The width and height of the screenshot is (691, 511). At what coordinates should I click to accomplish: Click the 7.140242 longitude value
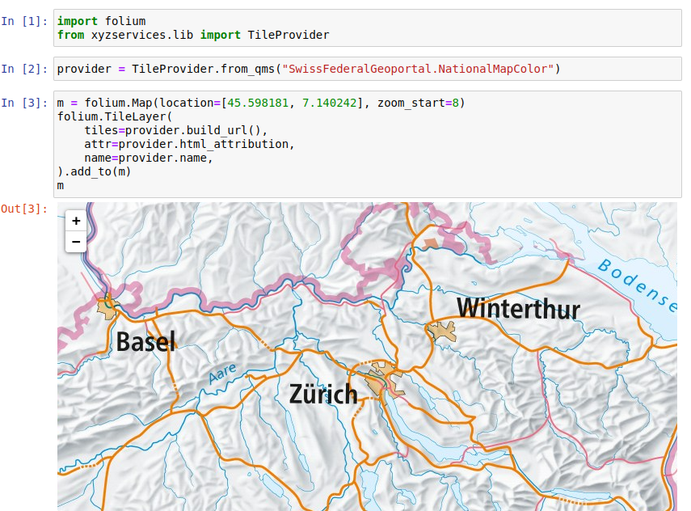pyautogui.click(x=329, y=103)
